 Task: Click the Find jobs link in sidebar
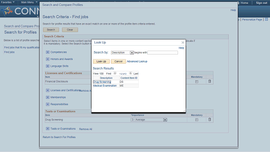click(x=9, y=52)
